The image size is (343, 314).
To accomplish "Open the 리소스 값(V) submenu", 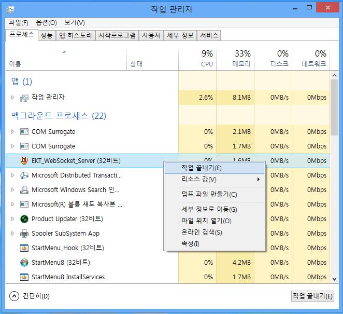I will pos(213,180).
